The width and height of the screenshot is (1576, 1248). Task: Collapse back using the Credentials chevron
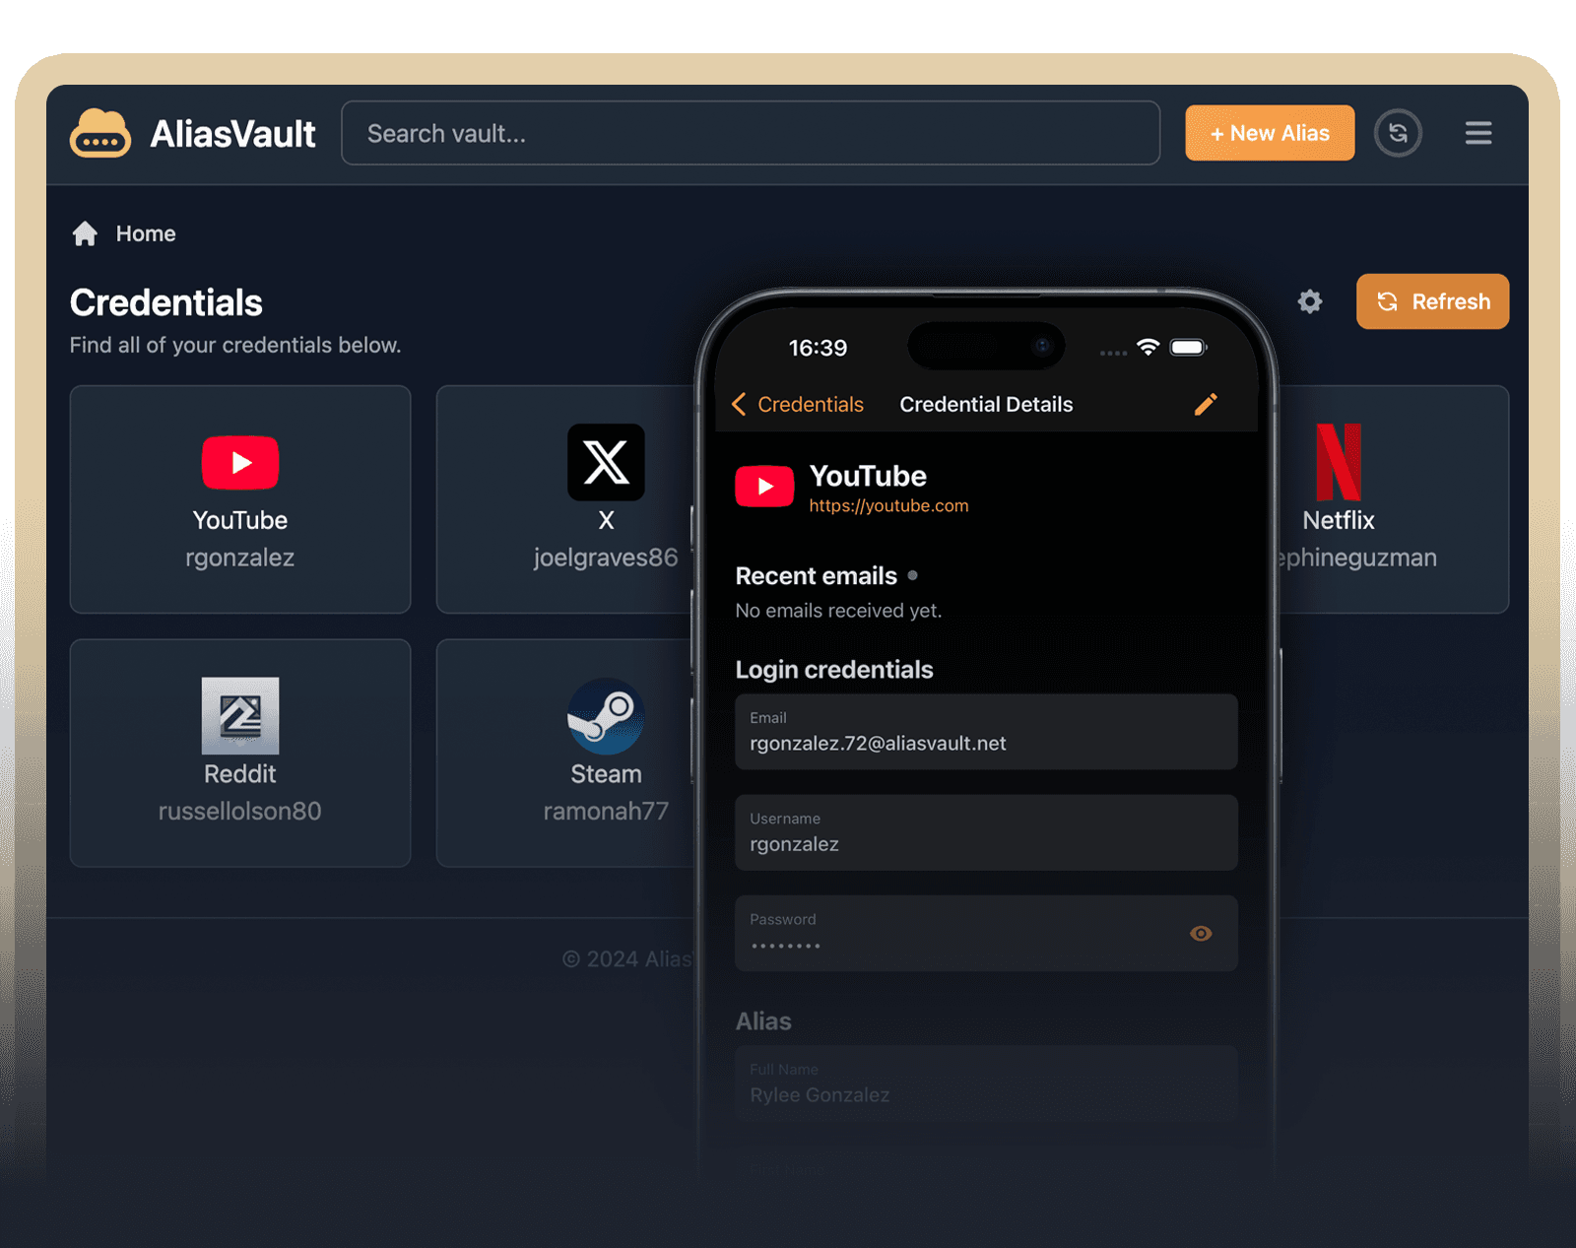739,404
